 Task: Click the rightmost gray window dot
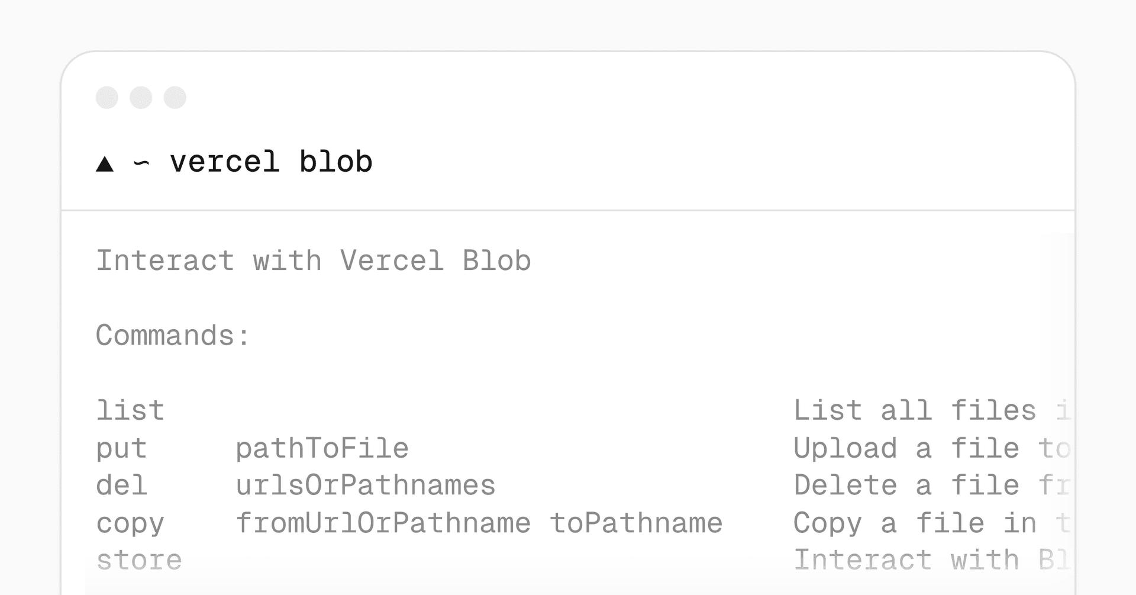click(x=175, y=98)
